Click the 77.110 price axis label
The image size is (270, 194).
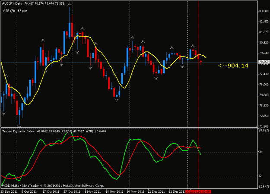click(x=264, y=74)
